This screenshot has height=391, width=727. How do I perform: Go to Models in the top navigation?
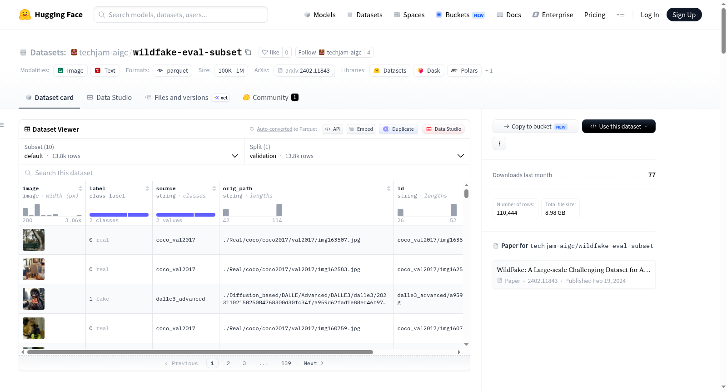click(320, 15)
